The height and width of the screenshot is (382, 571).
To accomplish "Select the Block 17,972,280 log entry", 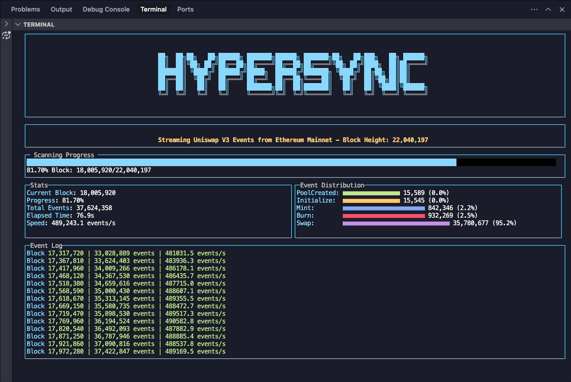I will [126, 351].
